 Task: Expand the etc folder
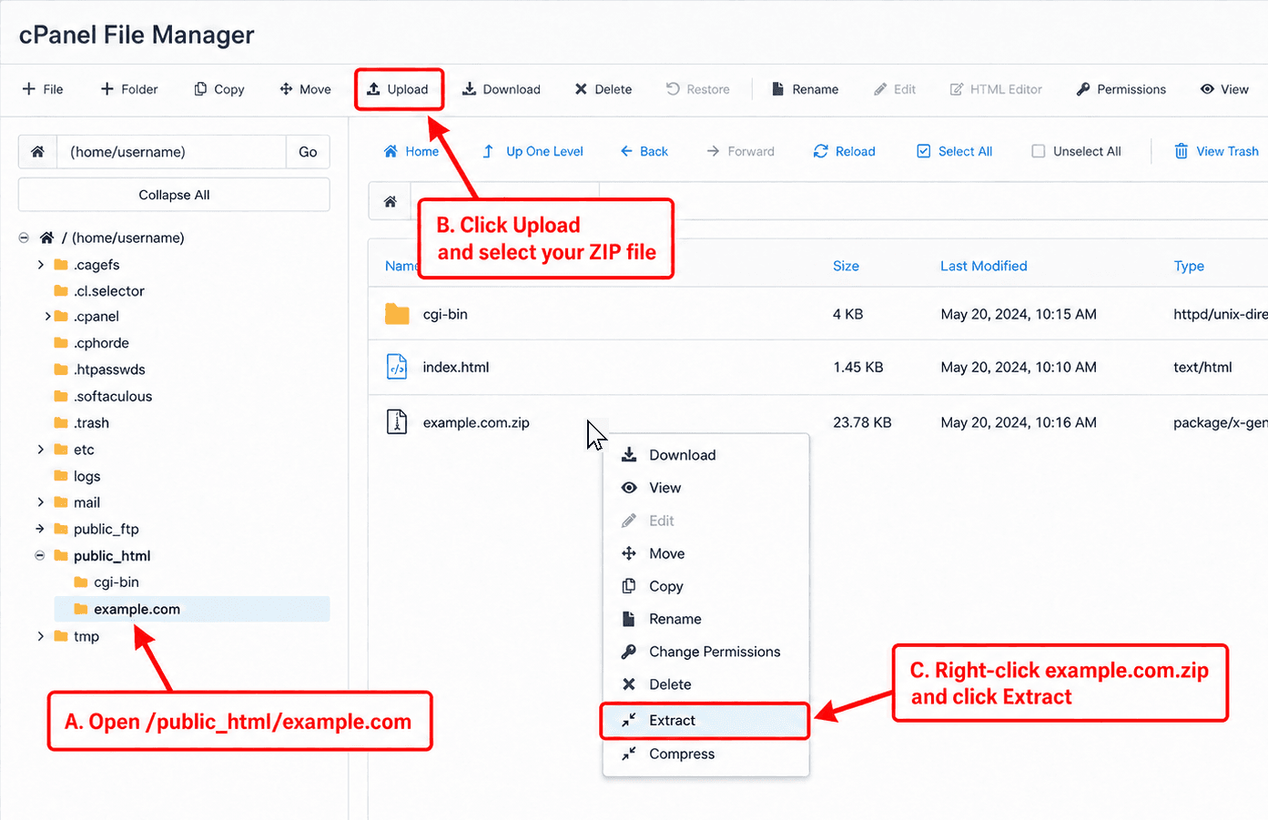tap(40, 450)
